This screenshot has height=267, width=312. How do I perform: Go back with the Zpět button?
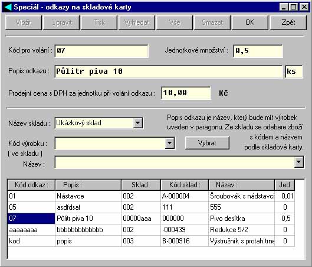[288, 22]
